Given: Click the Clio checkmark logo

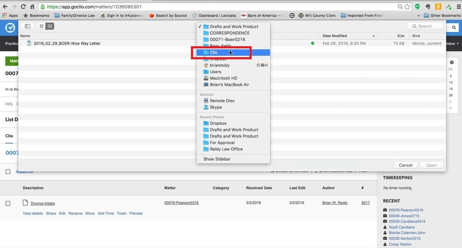Looking at the screenshot, I should [x=10, y=28].
